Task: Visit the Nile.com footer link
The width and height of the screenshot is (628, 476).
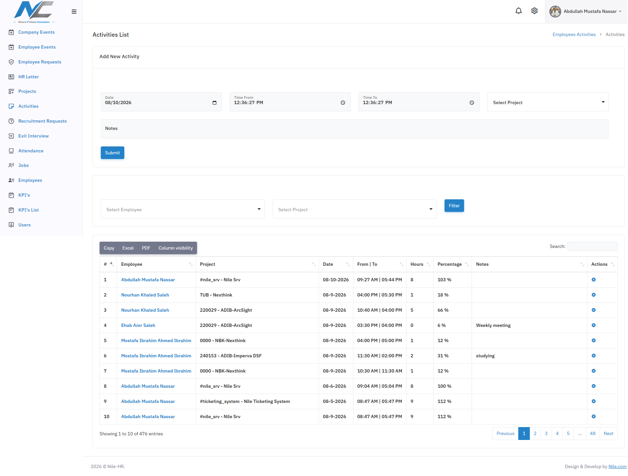Action: click(617, 466)
